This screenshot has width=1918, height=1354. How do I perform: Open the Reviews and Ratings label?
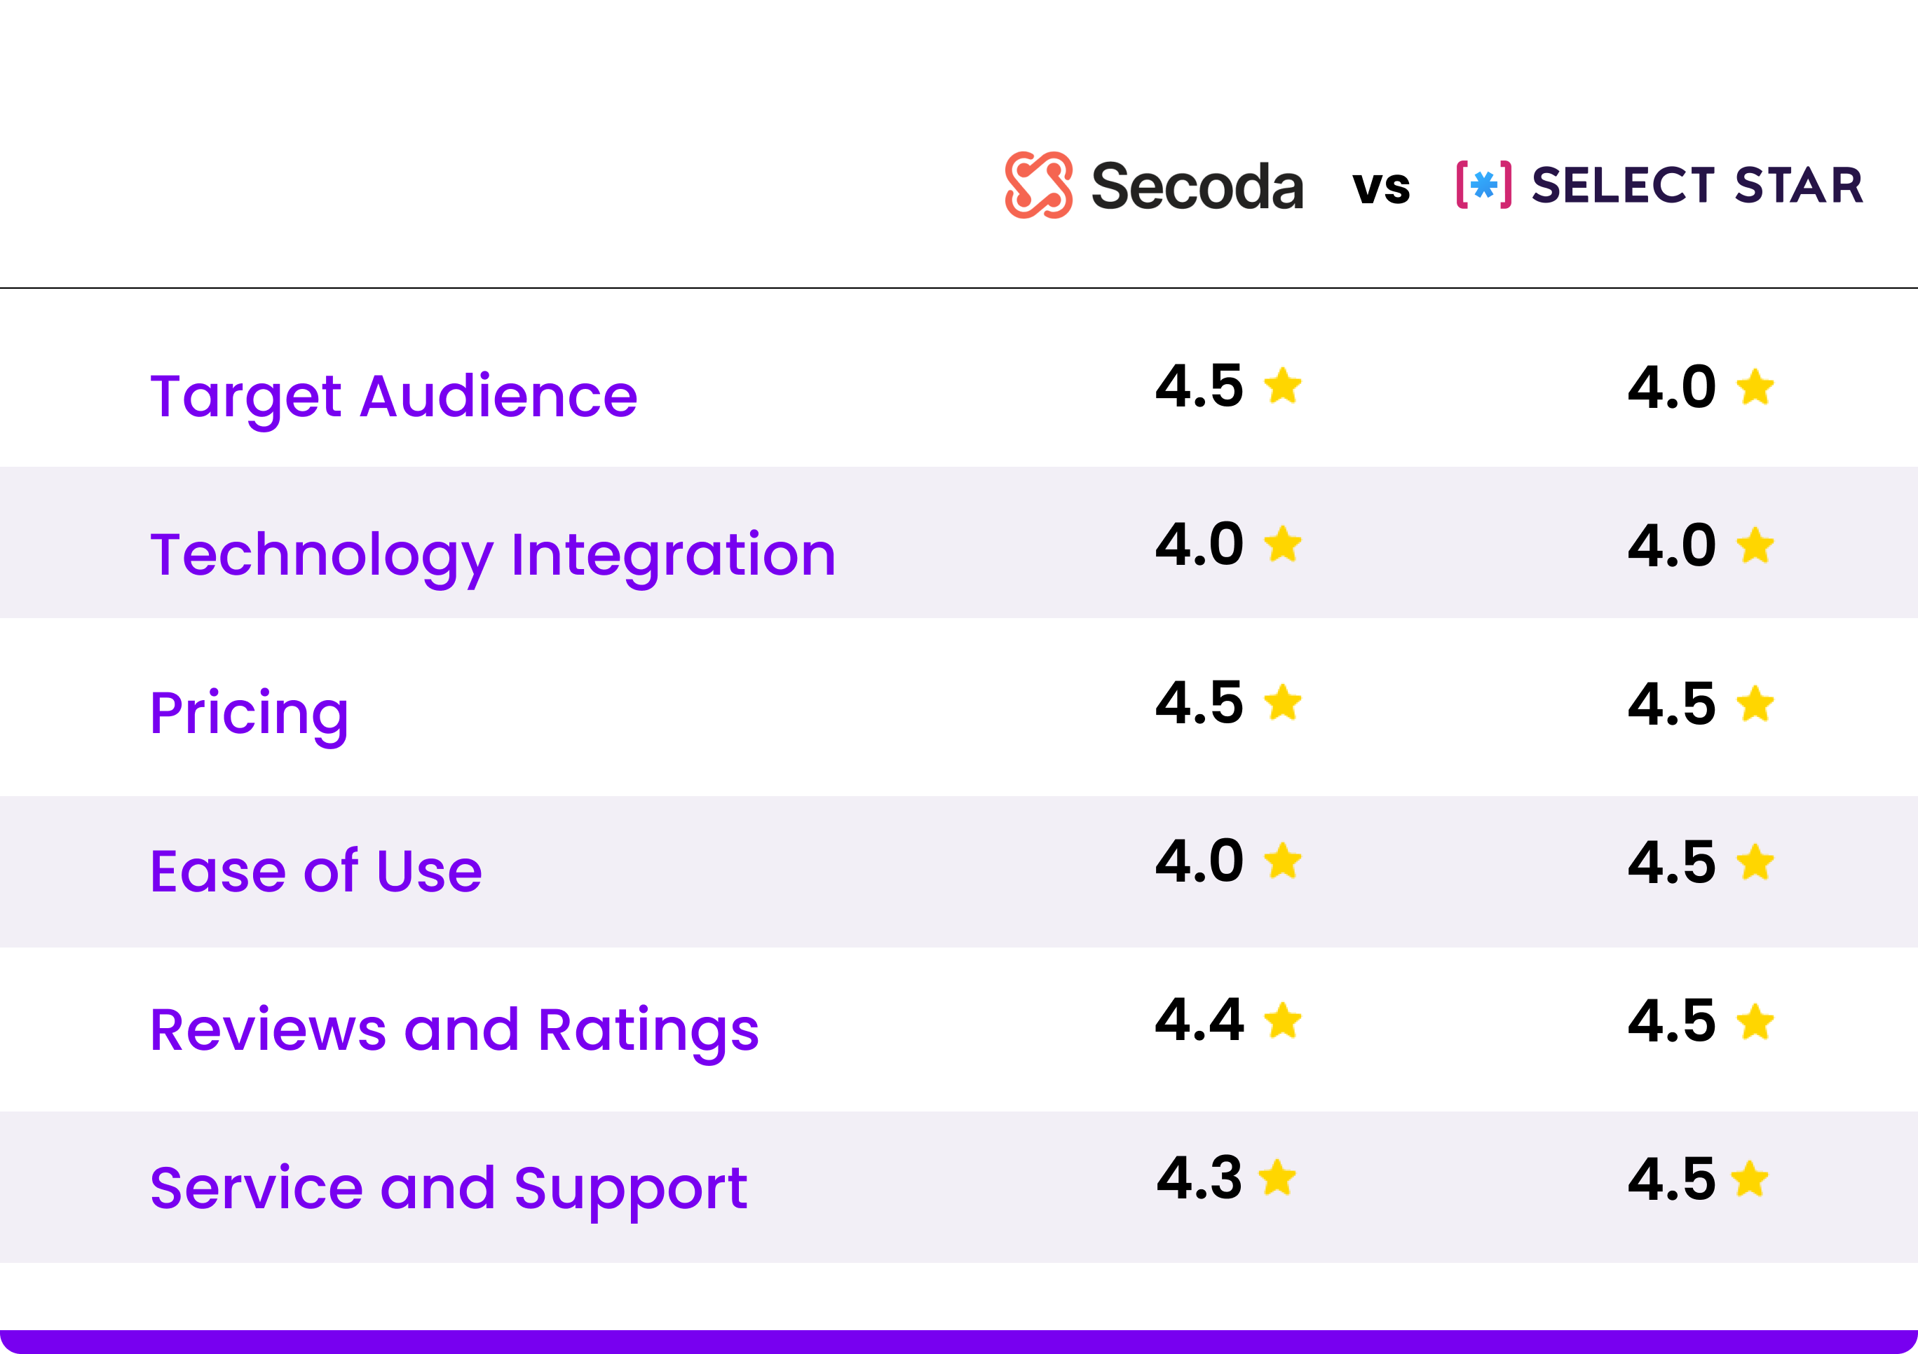click(454, 1030)
